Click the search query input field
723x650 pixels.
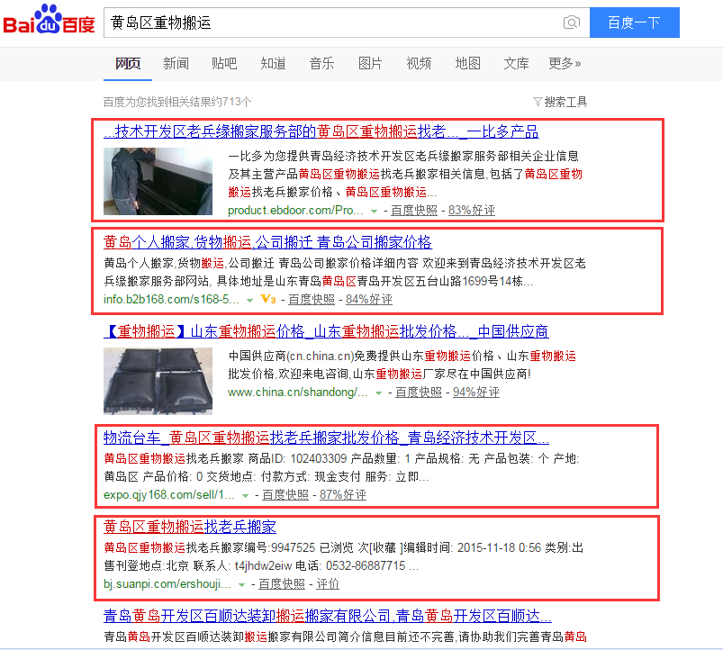tap(332, 23)
